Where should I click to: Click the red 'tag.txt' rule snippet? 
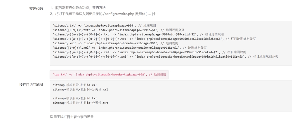[x=109, y=75]
